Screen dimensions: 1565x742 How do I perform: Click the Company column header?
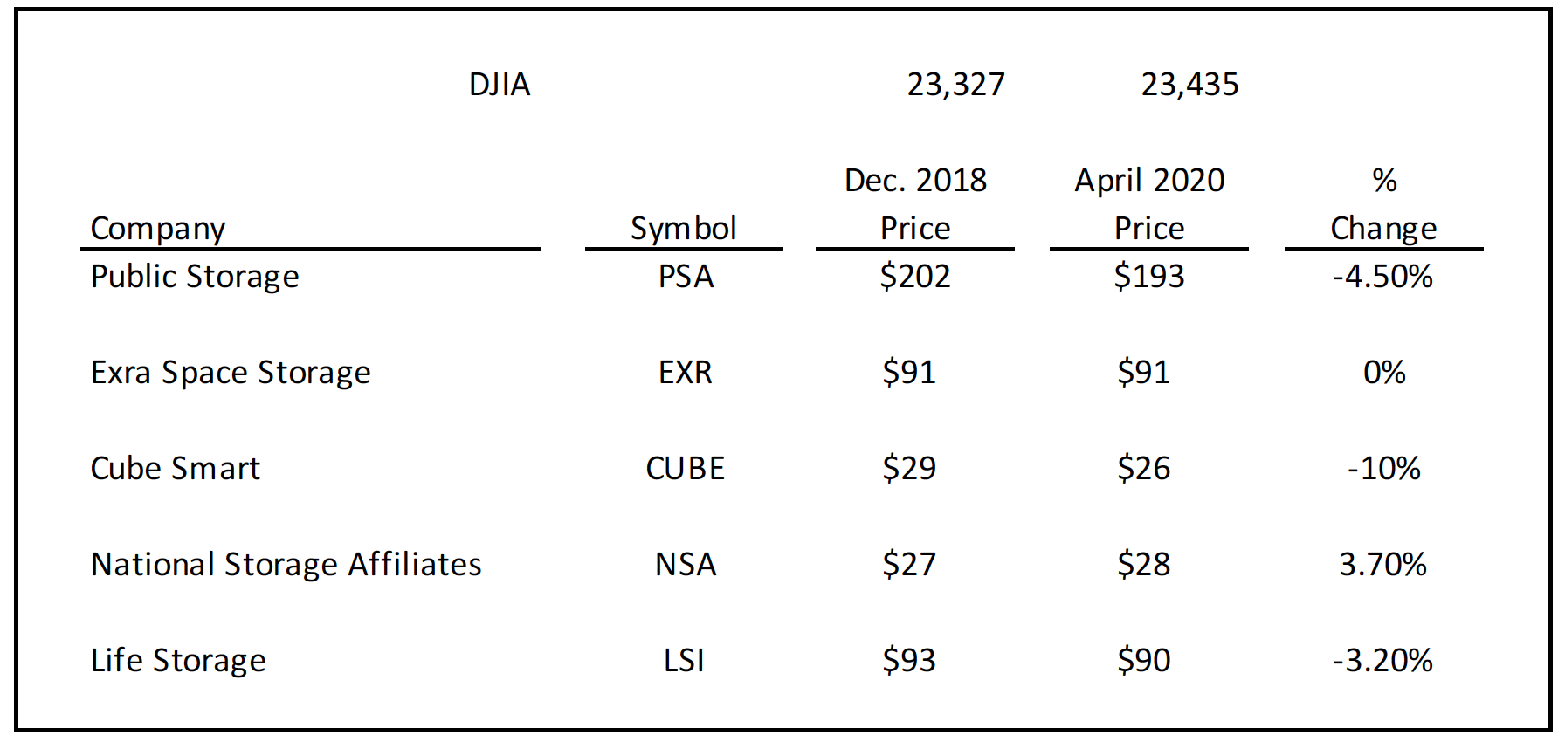[x=158, y=229]
